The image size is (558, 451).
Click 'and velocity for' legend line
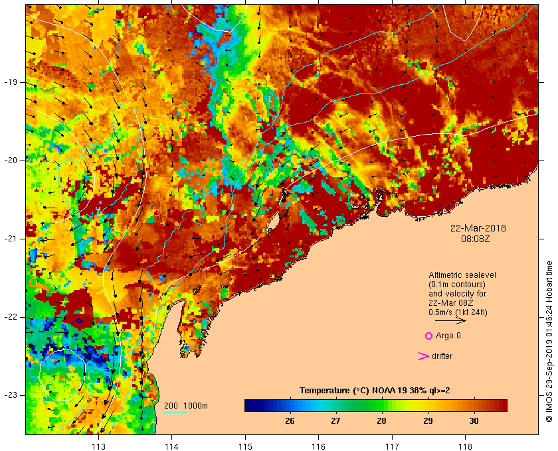click(457, 294)
